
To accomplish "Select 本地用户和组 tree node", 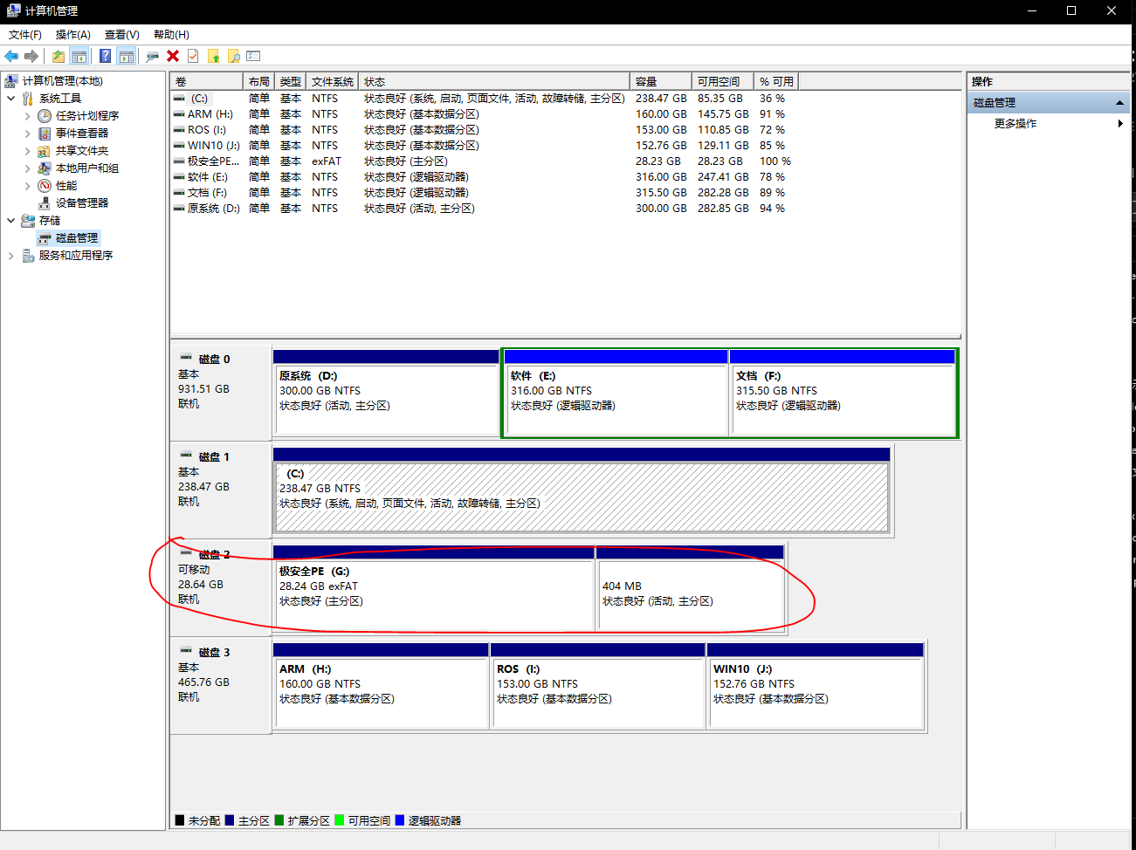I will click(87, 168).
